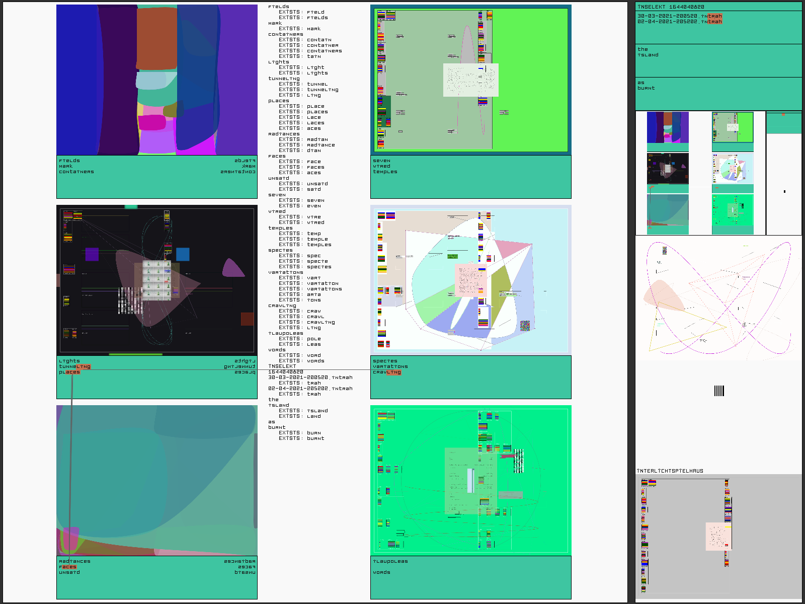805x604 pixels.
Task: Select the barcode icon in the right panel
Action: tap(719, 391)
